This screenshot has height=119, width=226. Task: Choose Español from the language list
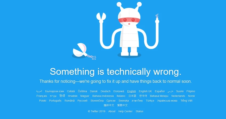tap(160, 91)
